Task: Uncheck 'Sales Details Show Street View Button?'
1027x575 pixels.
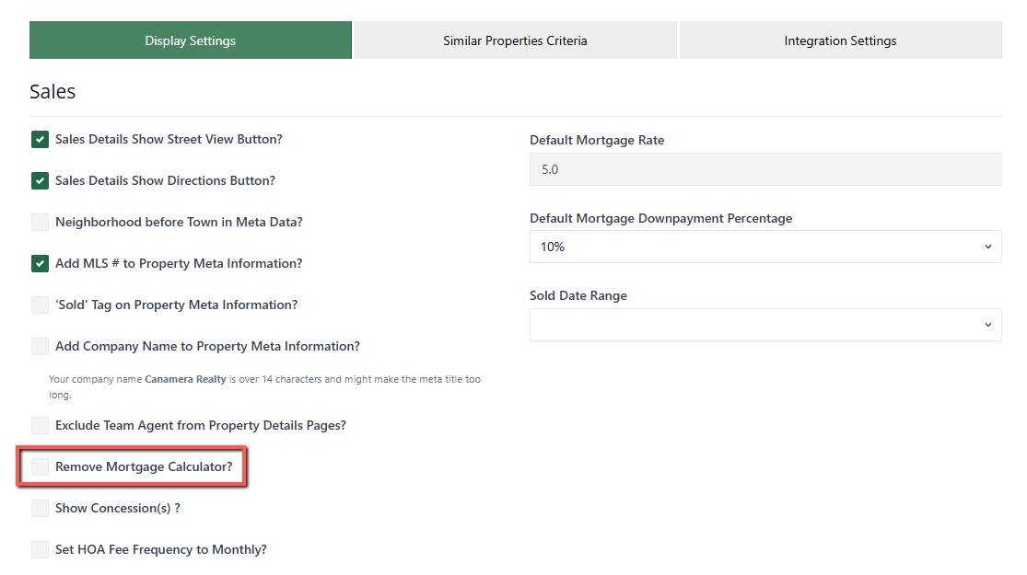Action: [x=40, y=139]
